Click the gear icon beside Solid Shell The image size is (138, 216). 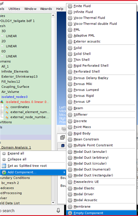(70, 54)
